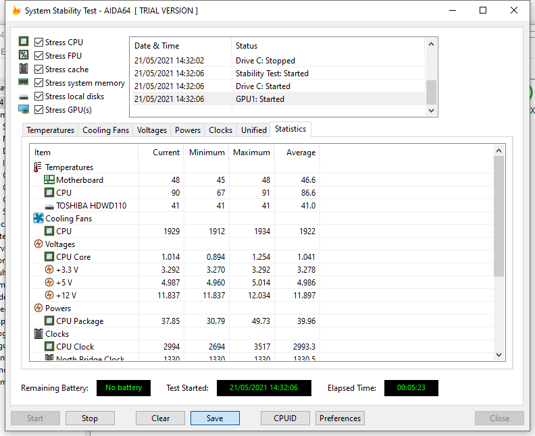Switch to the Temperatures tab
Screen dimensions: 535x436
[50, 130]
